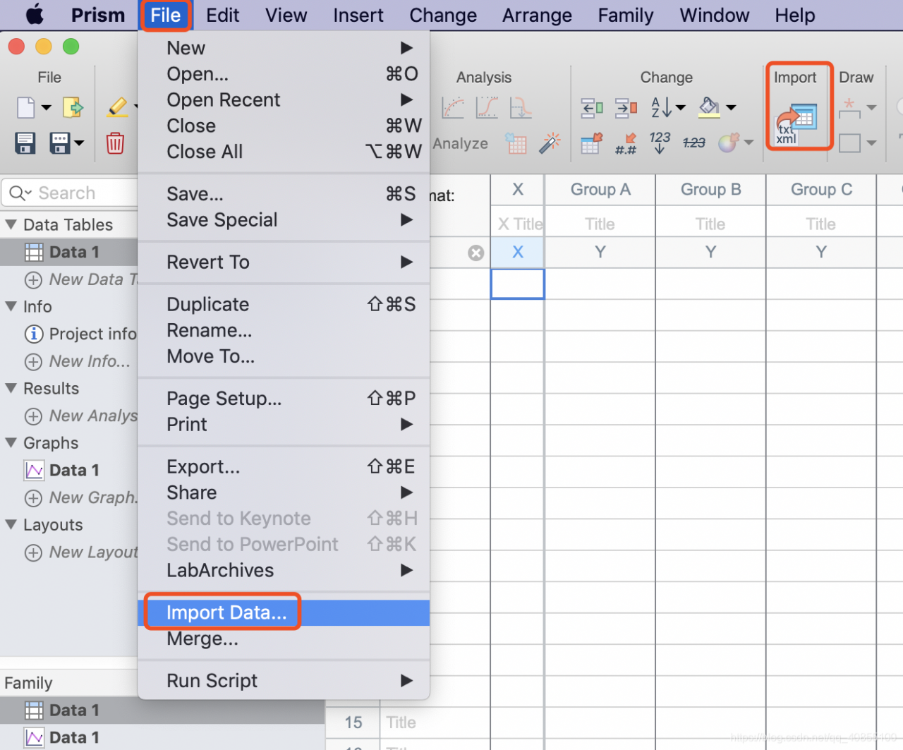The width and height of the screenshot is (903, 750).
Task: Collapse the Graphs section
Action: tap(11, 443)
